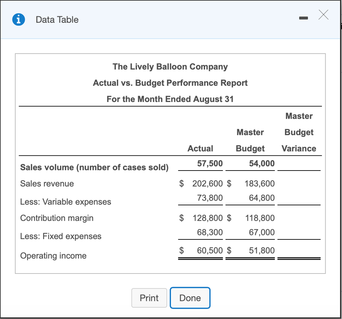This screenshot has height=319, width=342.
Task: Click budget operating income 51,800
Action: [262, 250]
